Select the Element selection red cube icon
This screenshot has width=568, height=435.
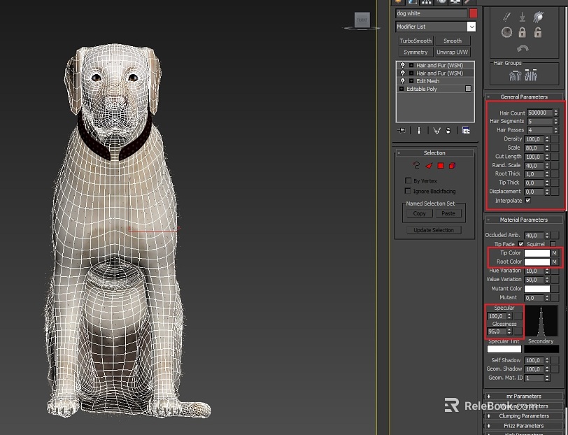tap(452, 166)
